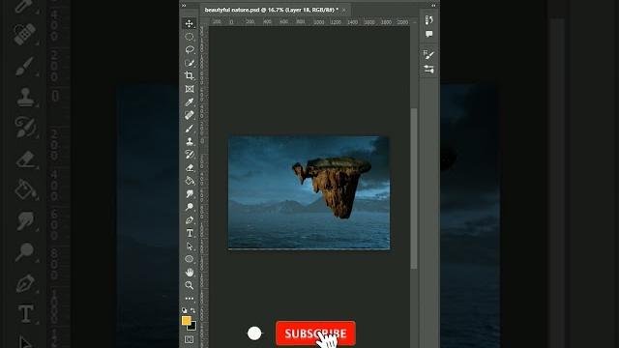Select the Eyedropper tool
Viewport: 619px width, 348px height.
[190, 102]
